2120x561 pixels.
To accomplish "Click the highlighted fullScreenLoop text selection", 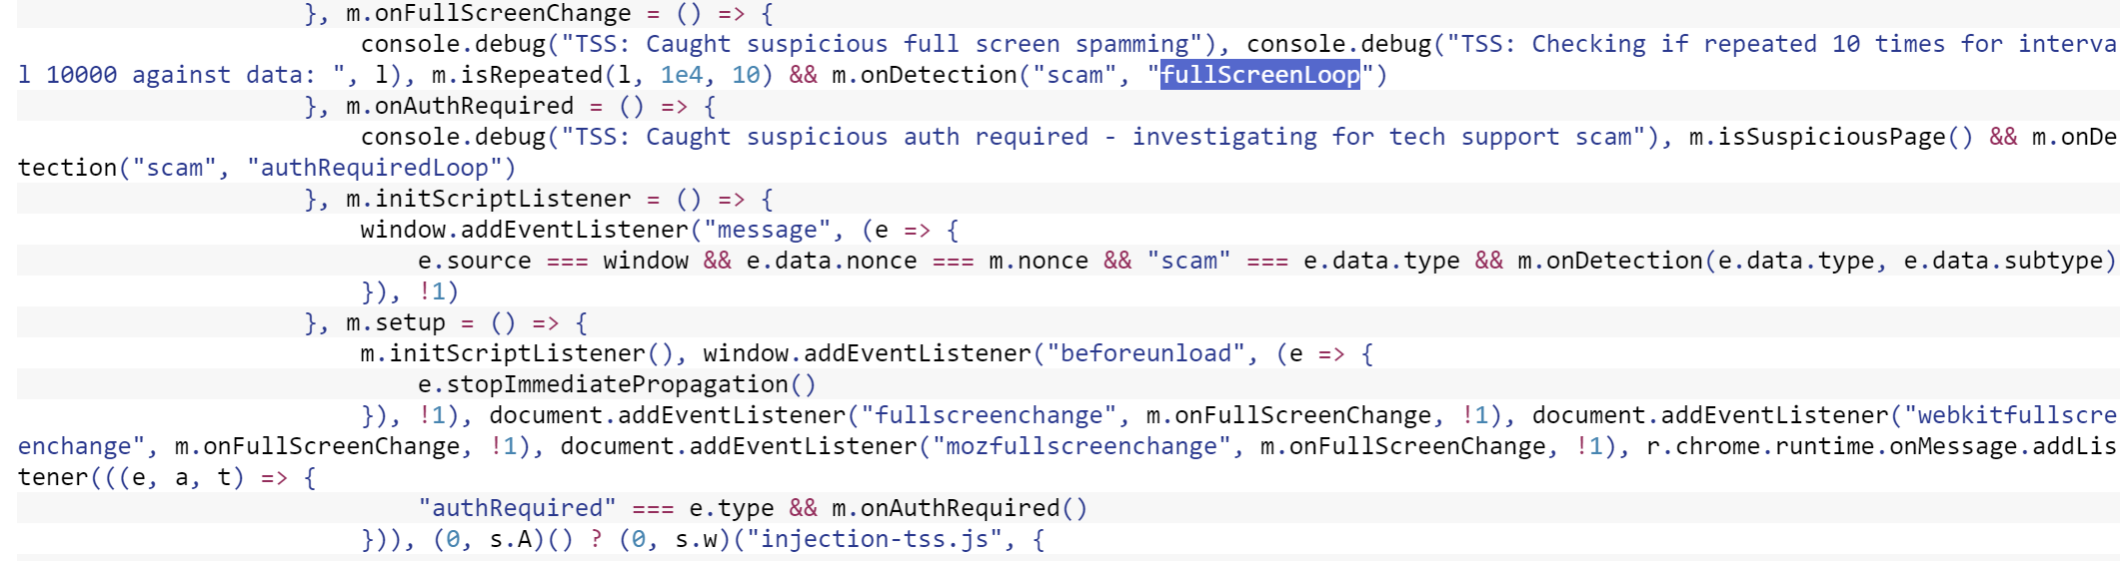I will pyautogui.click(x=1259, y=75).
